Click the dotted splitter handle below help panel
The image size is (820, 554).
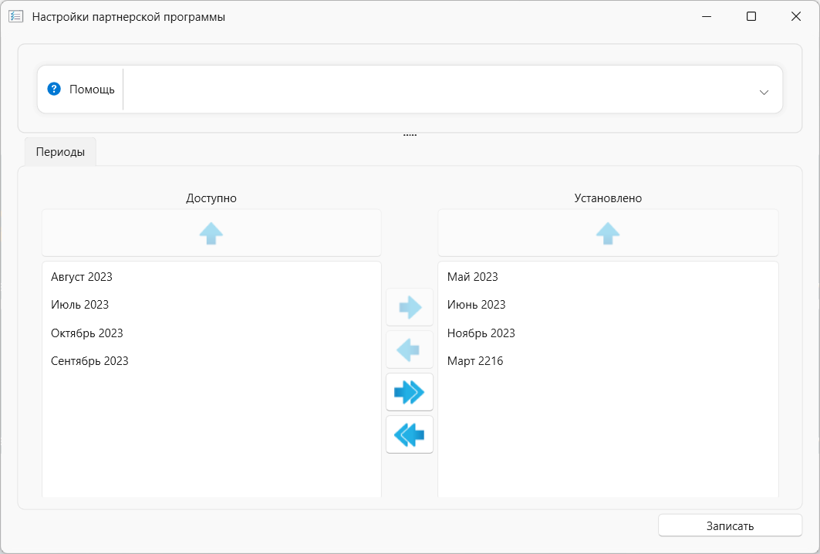coord(410,135)
